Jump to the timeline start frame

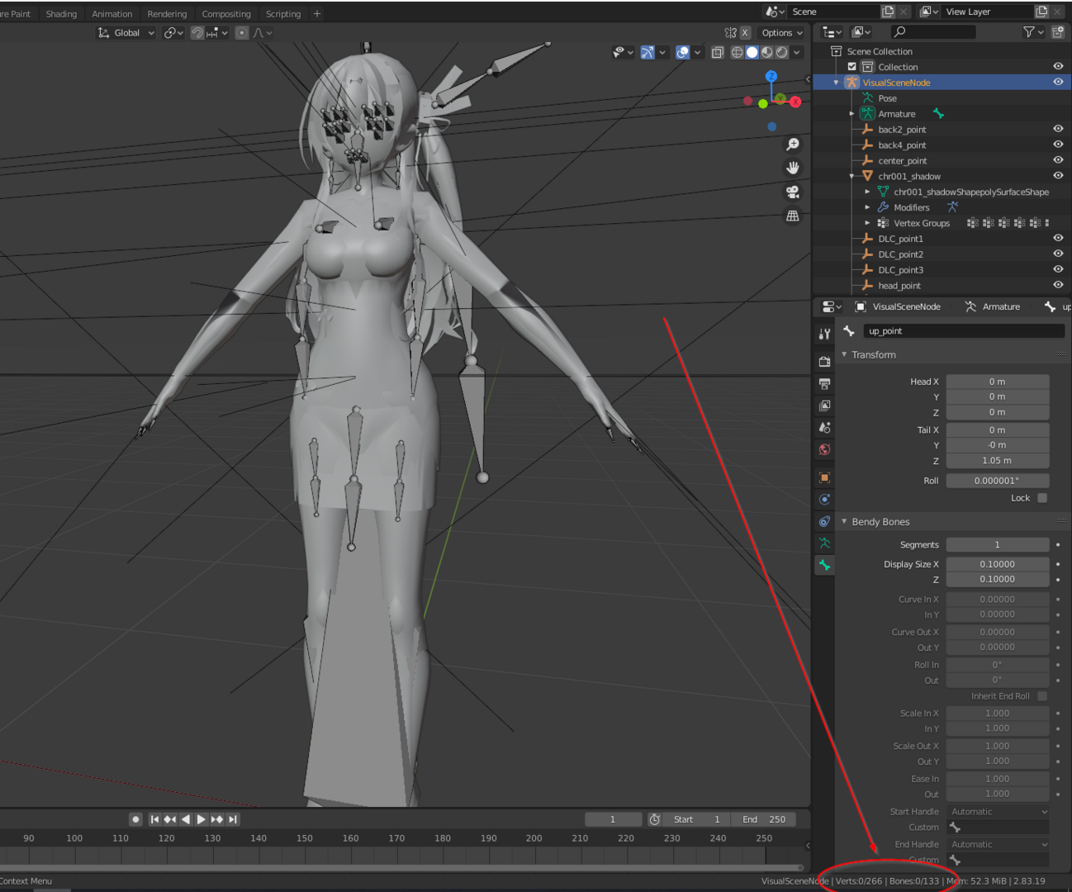click(154, 819)
